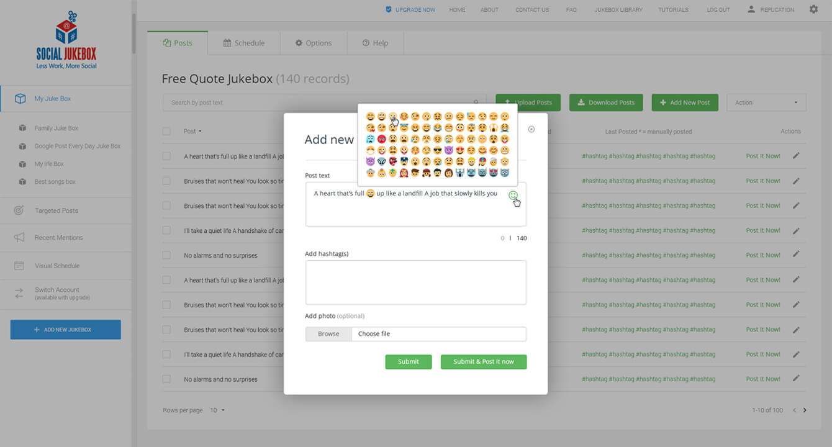Screen dimensions: 832x447
Task: Choose the grey alien emoji
Action: pos(382,161)
